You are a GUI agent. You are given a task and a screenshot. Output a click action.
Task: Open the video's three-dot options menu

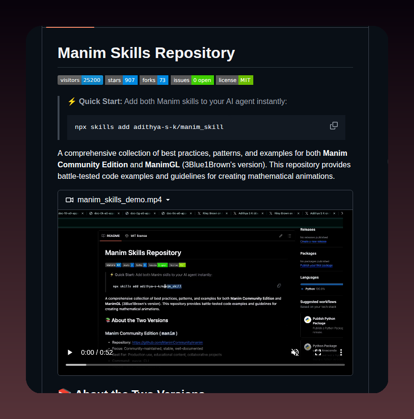click(341, 352)
